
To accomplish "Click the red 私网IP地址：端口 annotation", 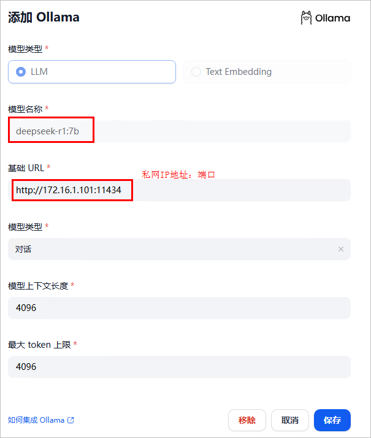I will coord(178,174).
